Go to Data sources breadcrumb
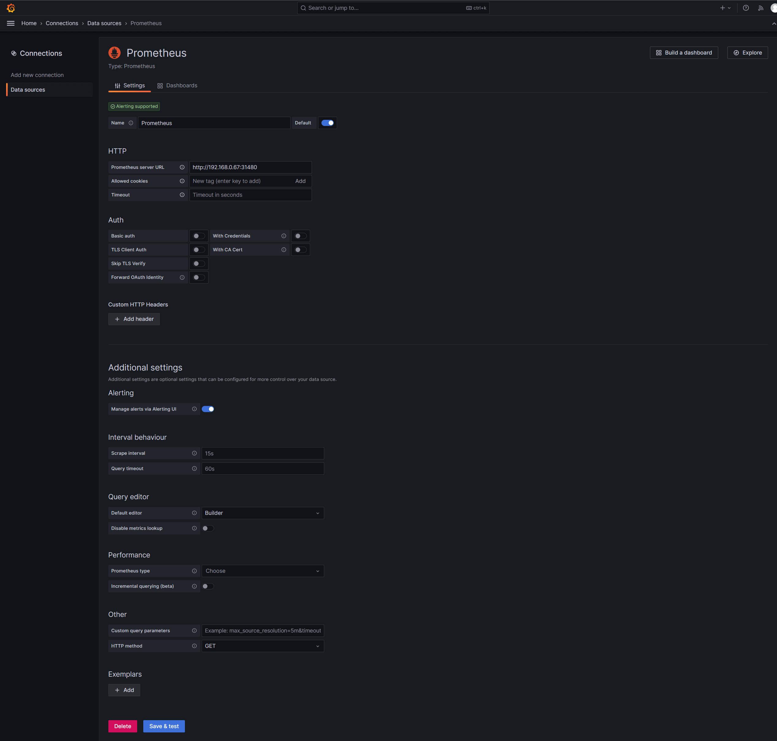Viewport: 777px width, 741px height. (x=104, y=23)
